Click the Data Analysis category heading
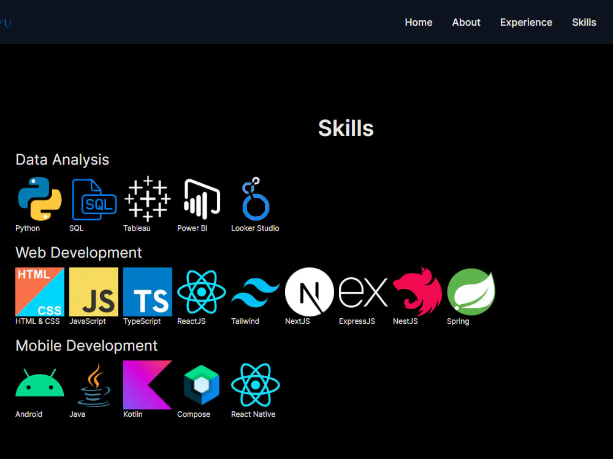This screenshot has width=613, height=459. pyautogui.click(x=62, y=160)
